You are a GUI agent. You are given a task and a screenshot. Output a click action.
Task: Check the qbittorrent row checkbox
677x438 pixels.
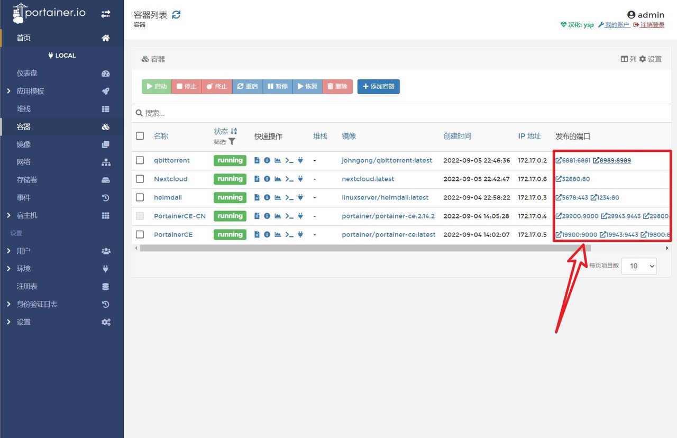tap(140, 160)
